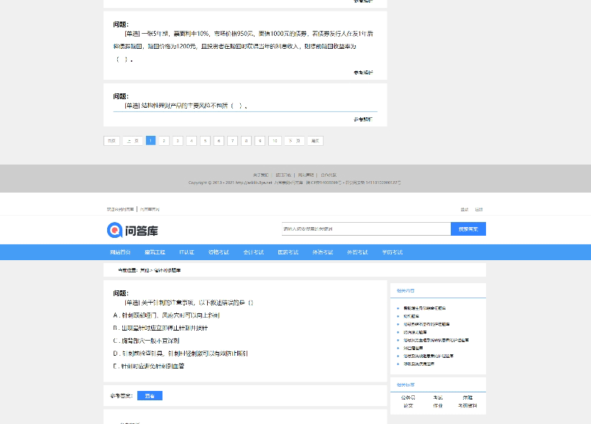591x424 pixels.
Task: Click the 作业 related tag
Action: 438,406
